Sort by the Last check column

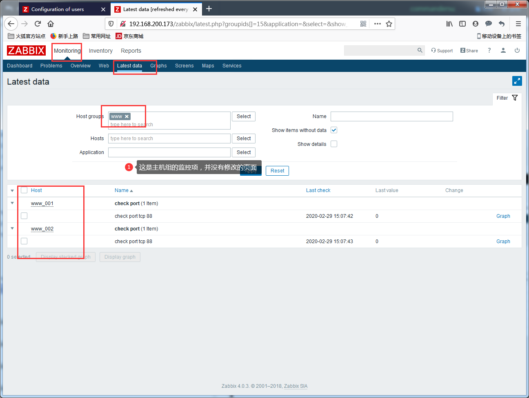pos(318,190)
